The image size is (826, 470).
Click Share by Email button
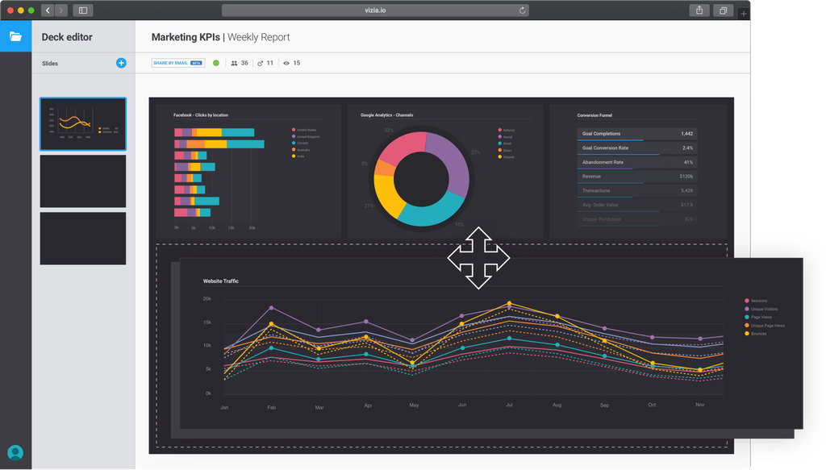pyautogui.click(x=177, y=63)
